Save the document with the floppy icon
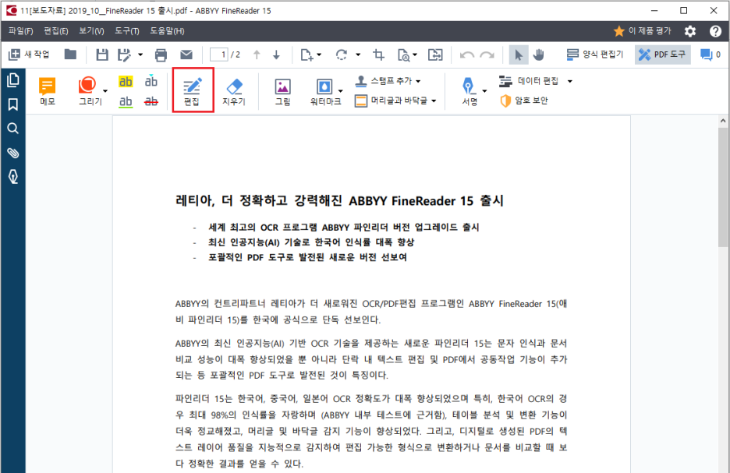 tap(102, 55)
